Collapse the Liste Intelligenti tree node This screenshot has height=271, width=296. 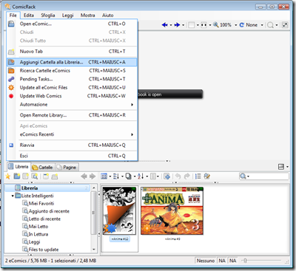tap(13, 196)
